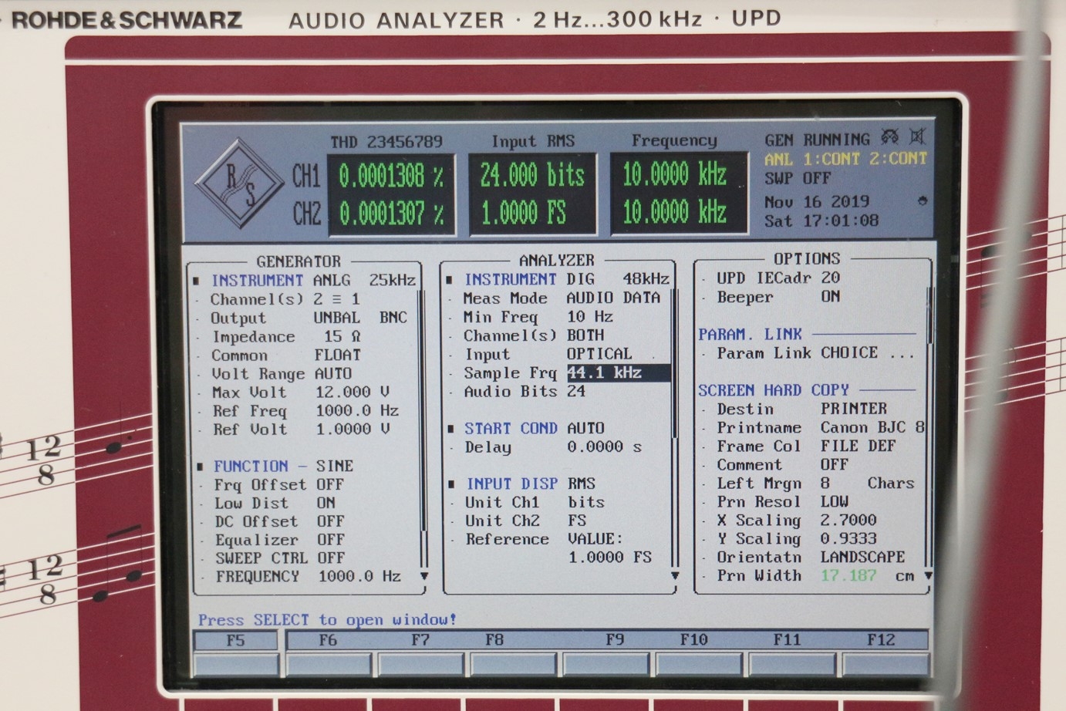
Task: Click CH1 THD reading 0.0001308 %
Action: tap(392, 177)
